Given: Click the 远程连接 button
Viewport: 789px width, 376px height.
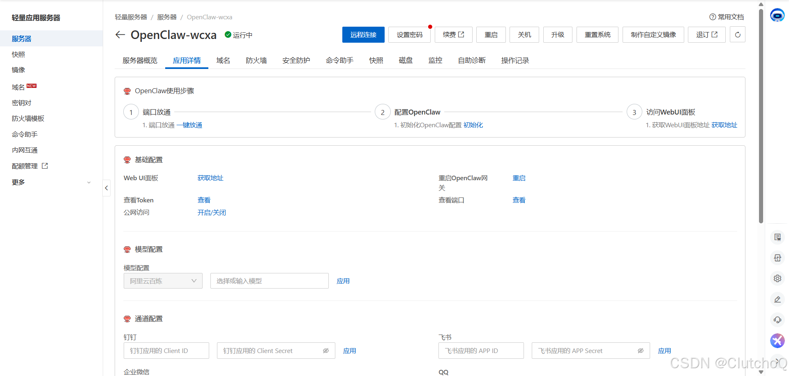Looking at the screenshot, I should 363,35.
